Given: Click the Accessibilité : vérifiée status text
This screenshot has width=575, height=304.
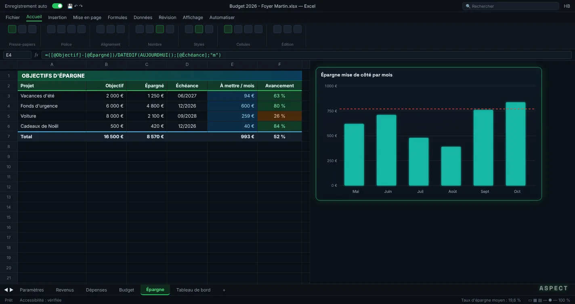Looking at the screenshot, I should click(40, 300).
